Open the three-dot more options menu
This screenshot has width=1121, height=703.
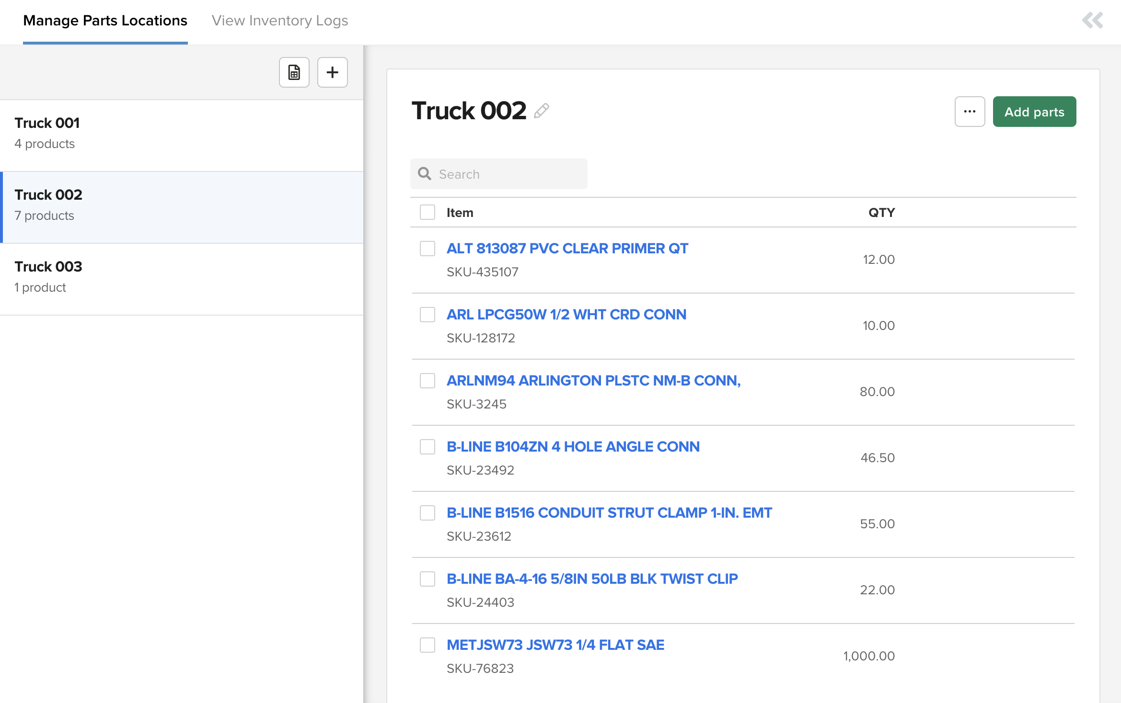(970, 112)
